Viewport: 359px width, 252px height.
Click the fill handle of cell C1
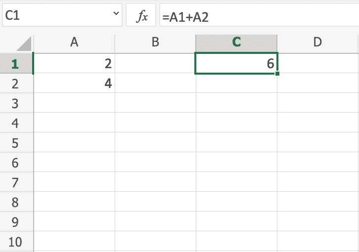(x=277, y=74)
